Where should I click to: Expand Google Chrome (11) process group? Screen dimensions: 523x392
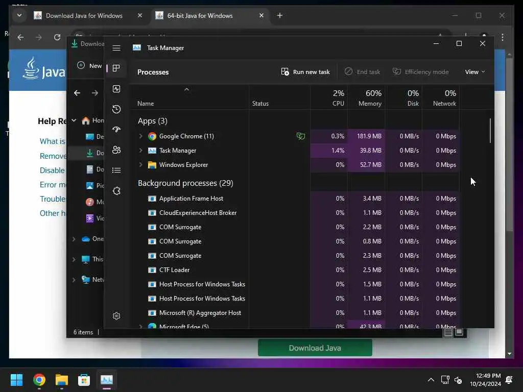(141, 136)
